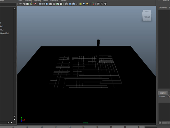Image resolution: width=170 pixels, height=128 pixels.
Task: Jump to frame 20 on timeline
Action: coord(111,127)
